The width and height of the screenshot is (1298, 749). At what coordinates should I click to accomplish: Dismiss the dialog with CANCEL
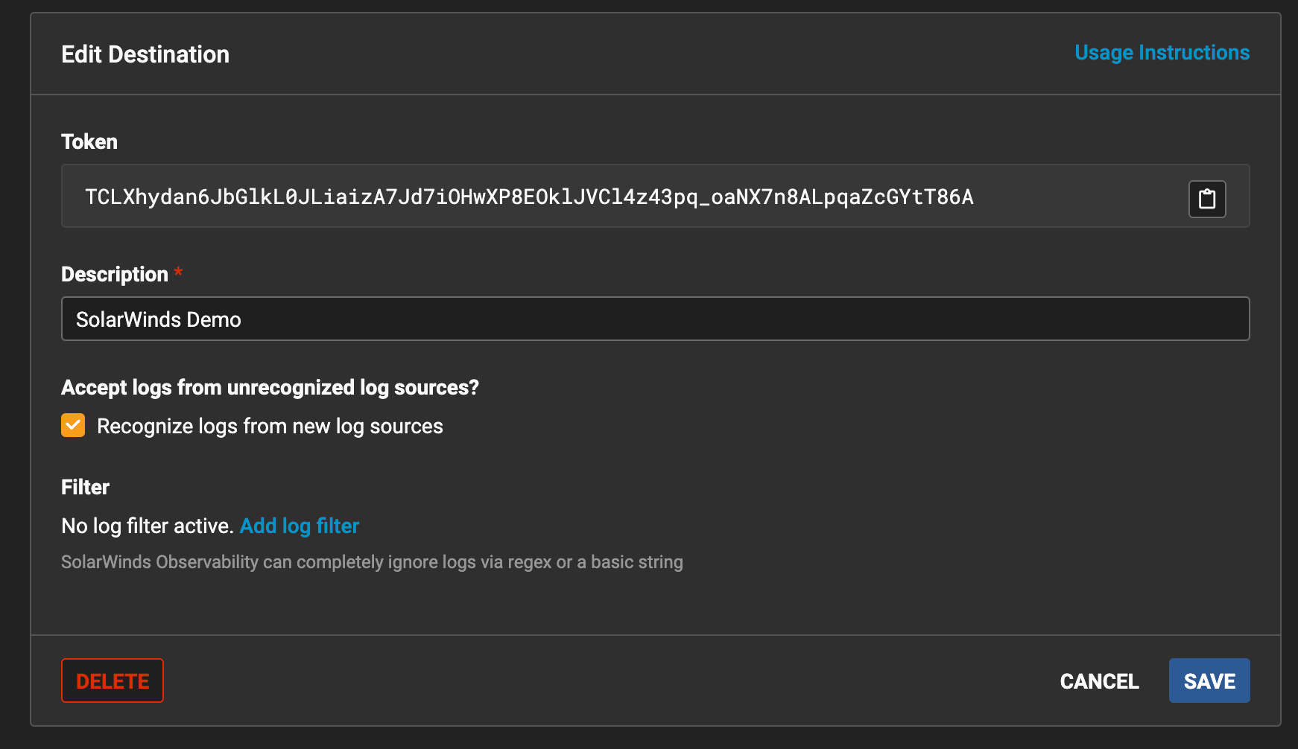point(1099,681)
